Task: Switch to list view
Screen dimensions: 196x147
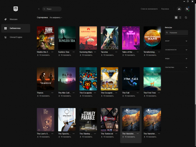Action: (x=180, y=18)
